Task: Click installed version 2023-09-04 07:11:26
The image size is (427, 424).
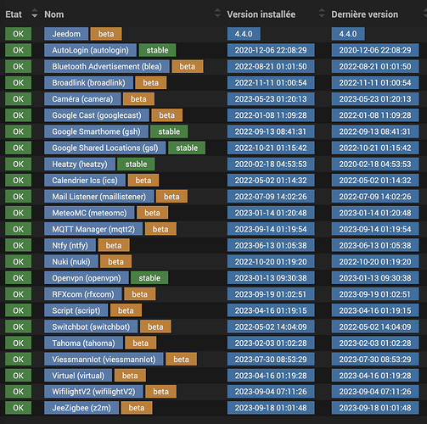Action: [271, 392]
